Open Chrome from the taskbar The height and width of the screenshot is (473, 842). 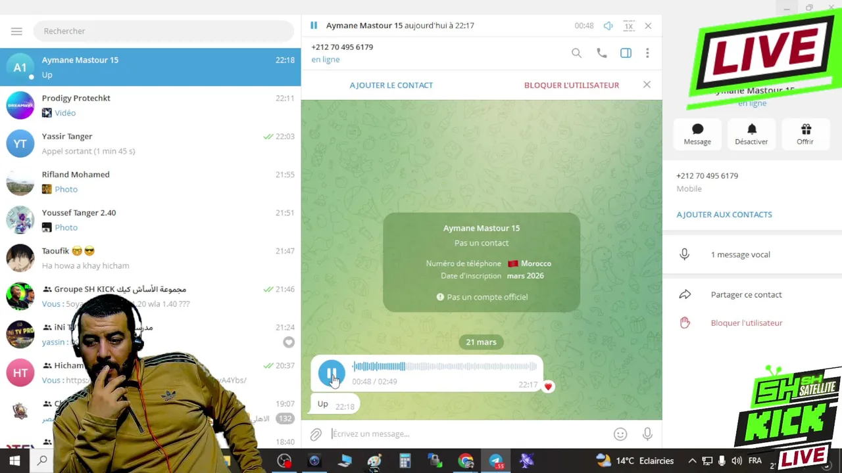[x=466, y=461]
